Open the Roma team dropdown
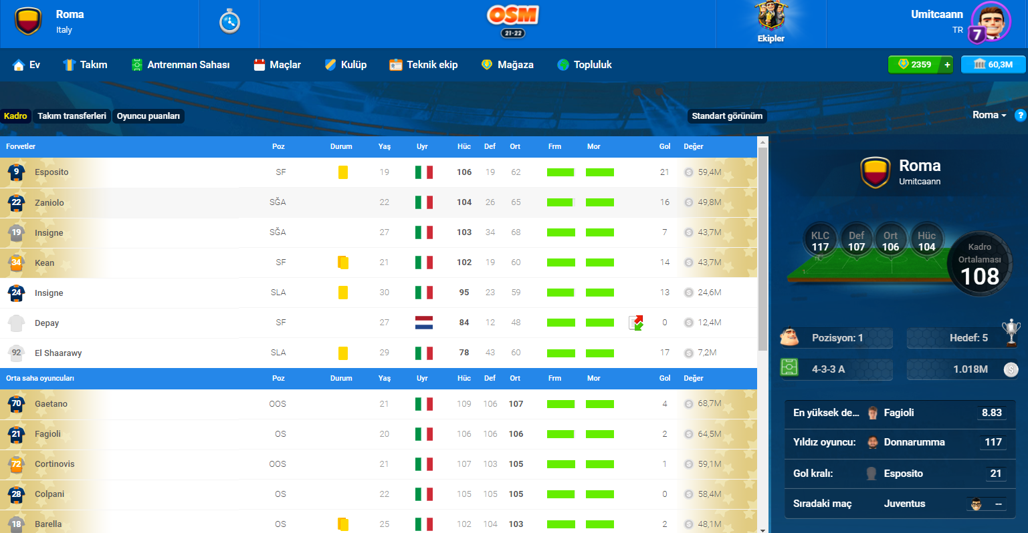The image size is (1028, 533). [989, 115]
